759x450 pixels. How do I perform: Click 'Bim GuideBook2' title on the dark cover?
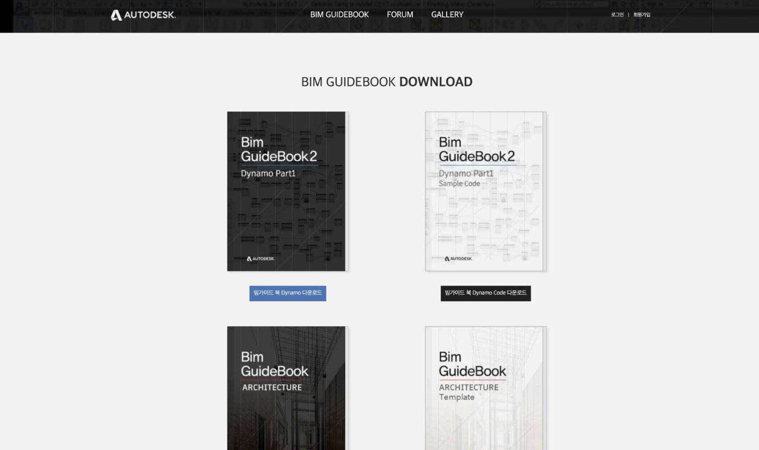click(x=279, y=149)
